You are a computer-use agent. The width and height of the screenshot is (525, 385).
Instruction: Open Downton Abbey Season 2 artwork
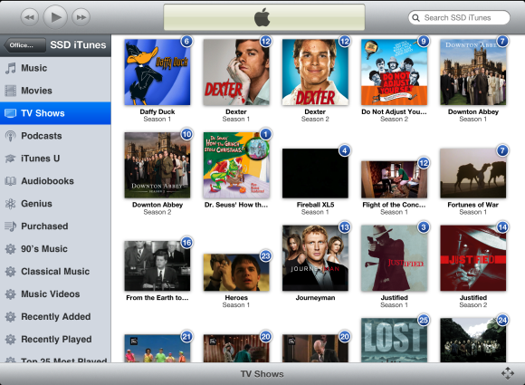tap(157, 165)
